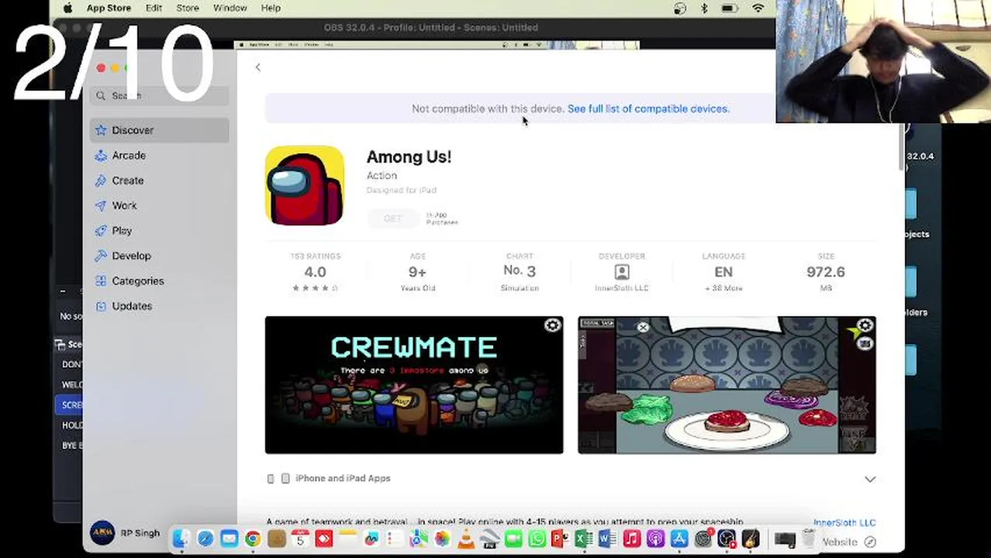Open the Play sidebar category
991x558 pixels.
(x=159, y=230)
